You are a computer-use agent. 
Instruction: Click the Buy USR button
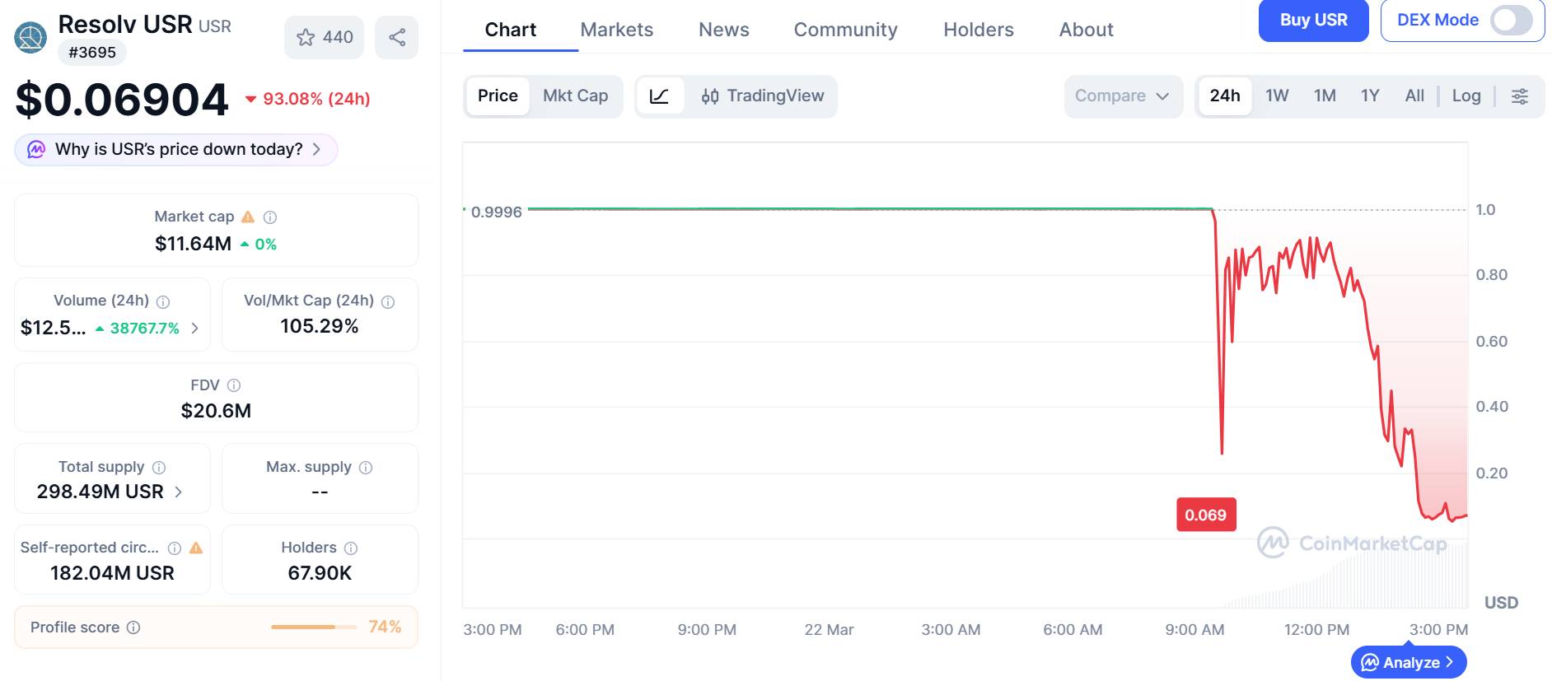tap(1314, 20)
